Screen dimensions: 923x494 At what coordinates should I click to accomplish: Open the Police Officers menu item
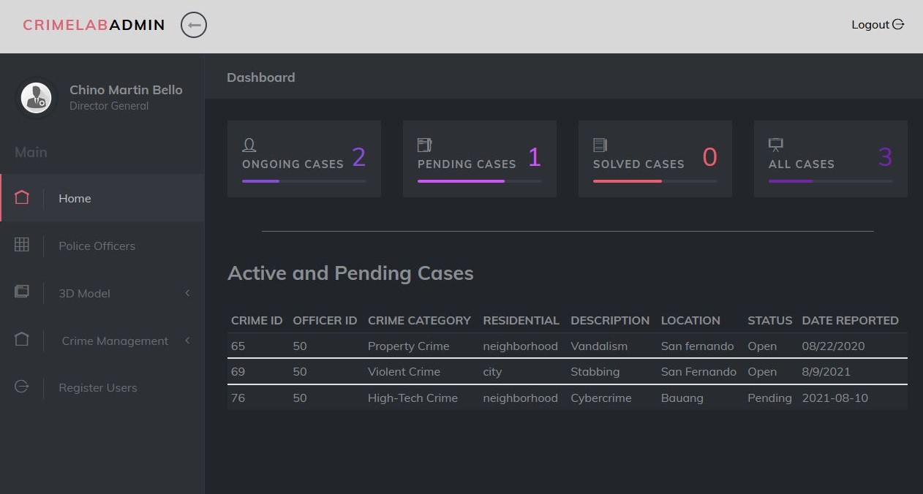tap(97, 246)
